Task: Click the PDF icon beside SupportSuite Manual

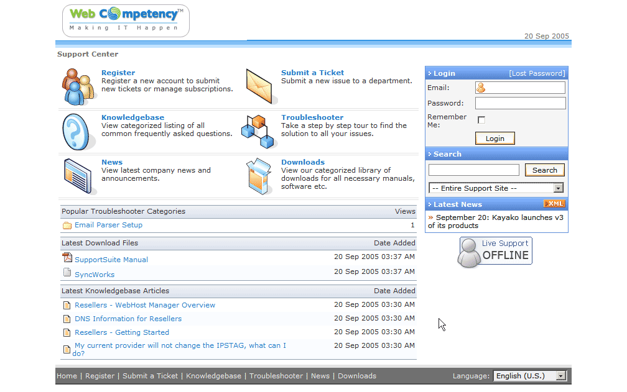Action: click(67, 258)
